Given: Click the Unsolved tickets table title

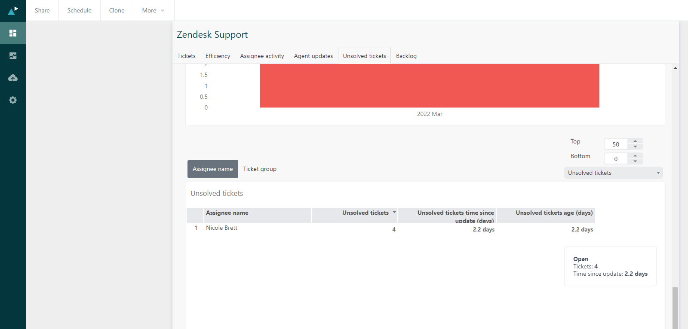Looking at the screenshot, I should 217,193.
